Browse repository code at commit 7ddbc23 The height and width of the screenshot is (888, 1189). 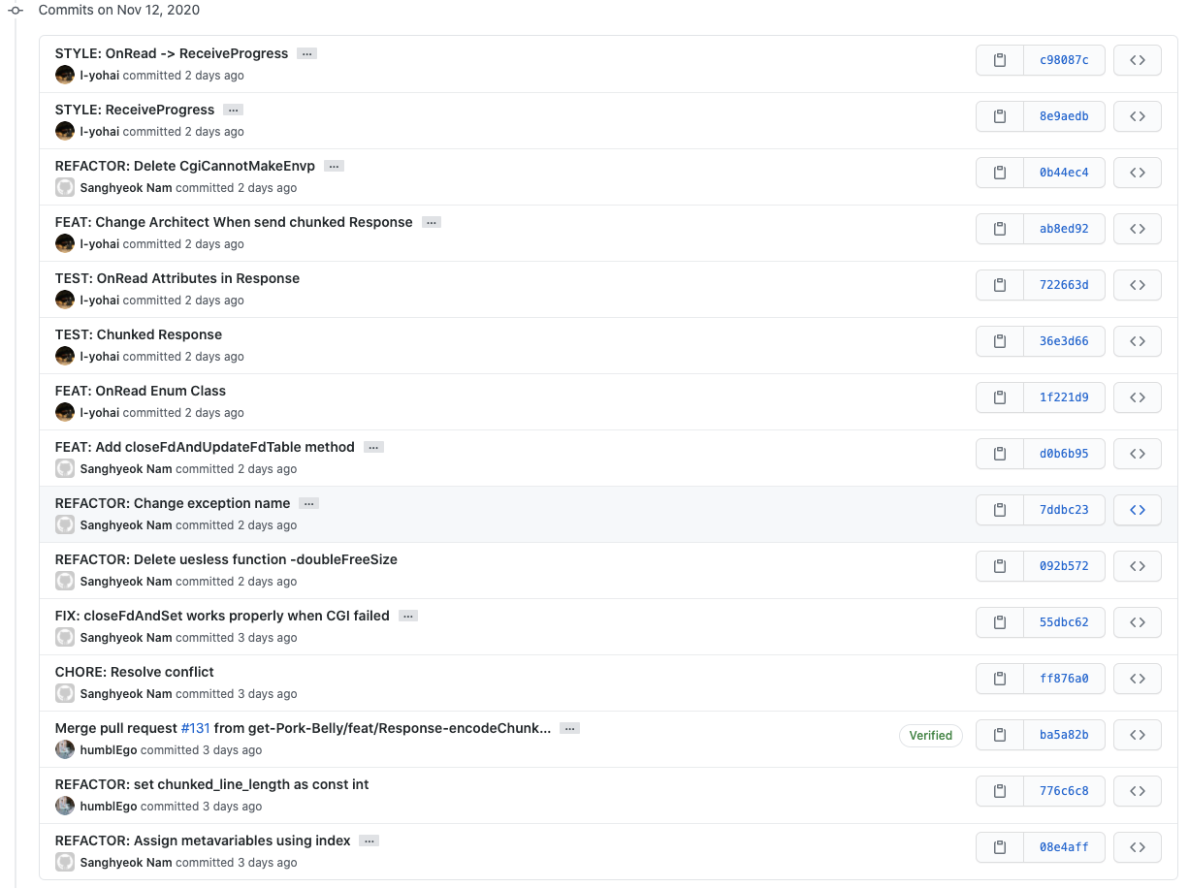pyautogui.click(x=1137, y=510)
